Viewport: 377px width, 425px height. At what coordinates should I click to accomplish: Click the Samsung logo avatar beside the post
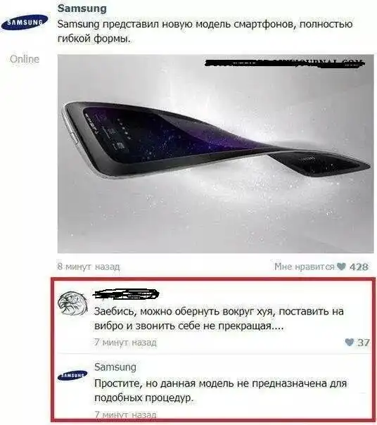pos(25,23)
